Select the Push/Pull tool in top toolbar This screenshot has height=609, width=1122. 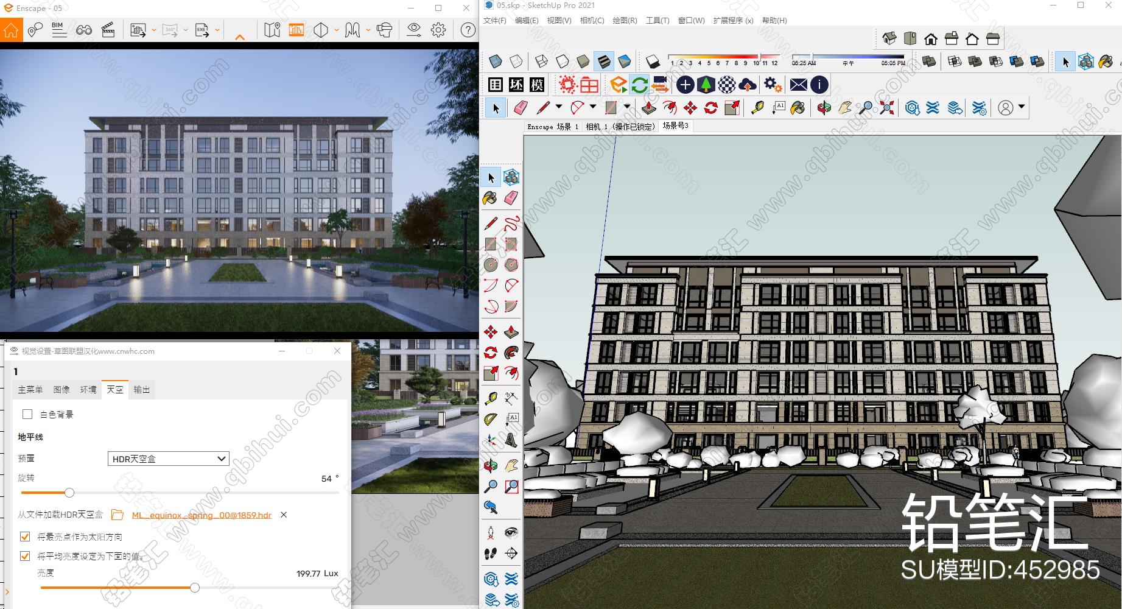point(649,108)
